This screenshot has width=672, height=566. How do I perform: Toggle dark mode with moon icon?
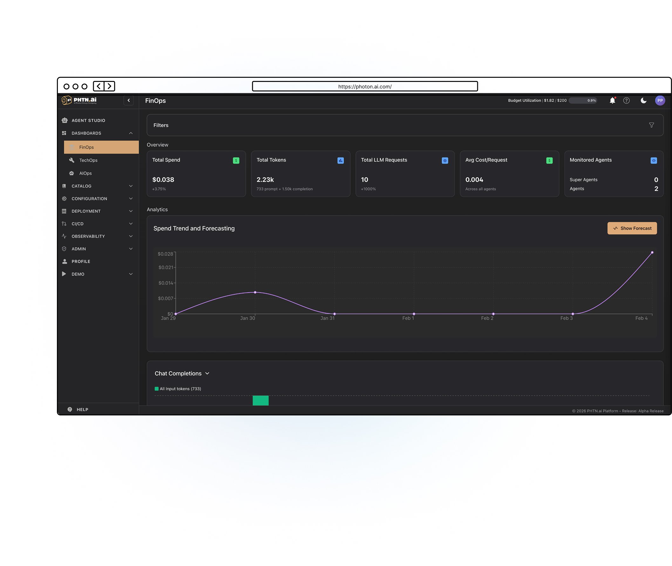pyautogui.click(x=643, y=100)
